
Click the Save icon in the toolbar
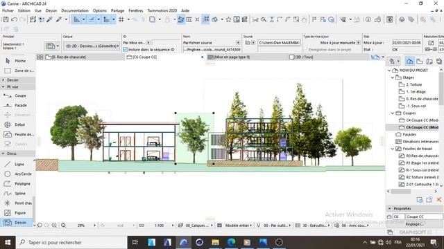click(6, 19)
